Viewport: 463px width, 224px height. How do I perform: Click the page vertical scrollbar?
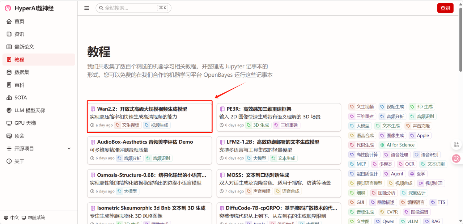[x=460, y=40]
